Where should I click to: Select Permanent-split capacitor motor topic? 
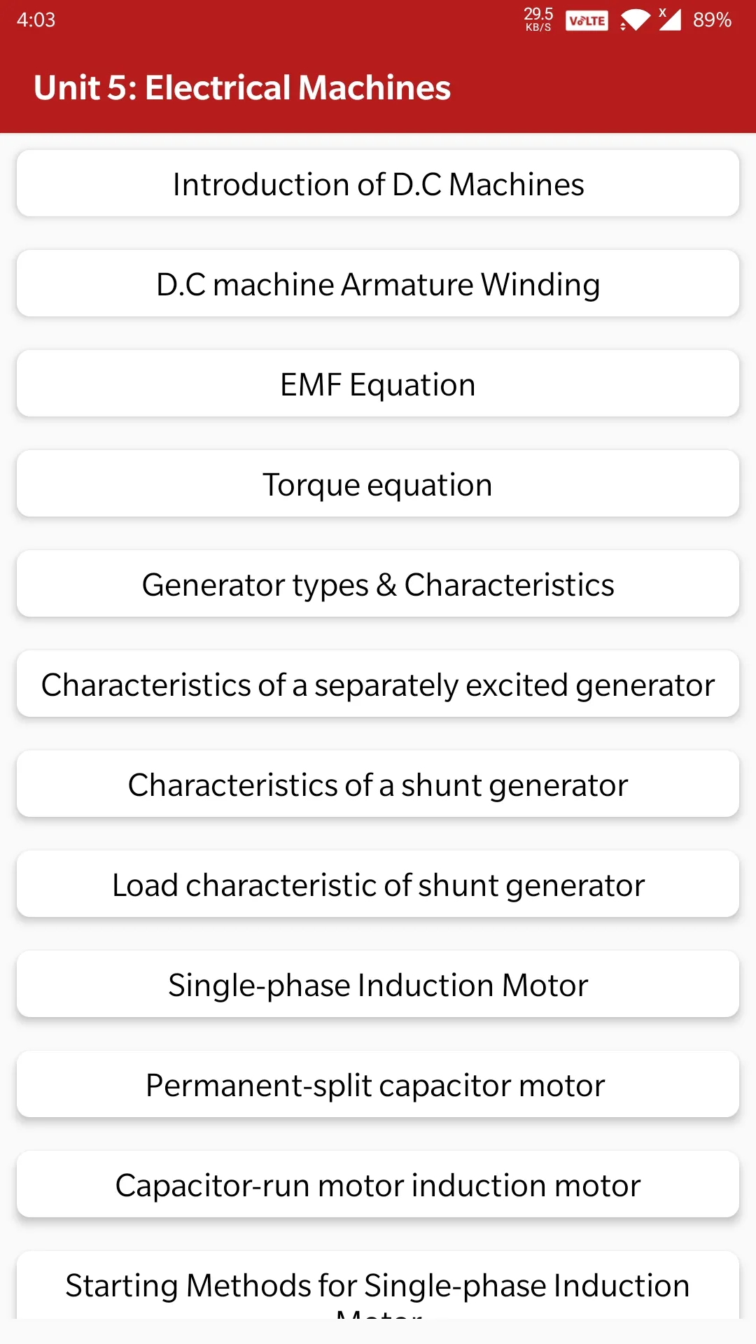pyautogui.click(x=378, y=1085)
